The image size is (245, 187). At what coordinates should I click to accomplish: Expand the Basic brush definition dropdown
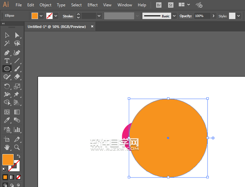[x=174, y=16]
